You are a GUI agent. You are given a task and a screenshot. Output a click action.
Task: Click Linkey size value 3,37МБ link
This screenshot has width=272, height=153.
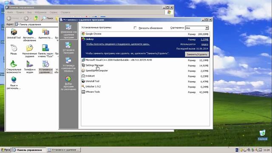pyautogui.click(x=204, y=40)
